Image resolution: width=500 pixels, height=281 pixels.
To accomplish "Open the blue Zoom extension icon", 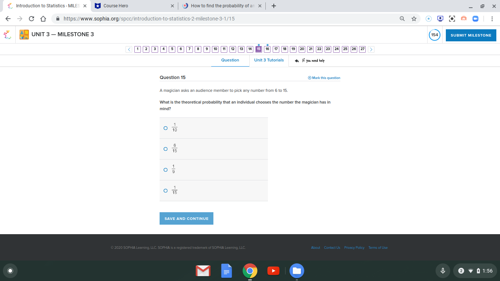I will 475,19.
